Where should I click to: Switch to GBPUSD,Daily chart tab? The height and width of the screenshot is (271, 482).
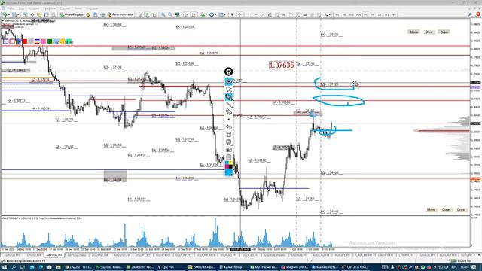point(76,255)
